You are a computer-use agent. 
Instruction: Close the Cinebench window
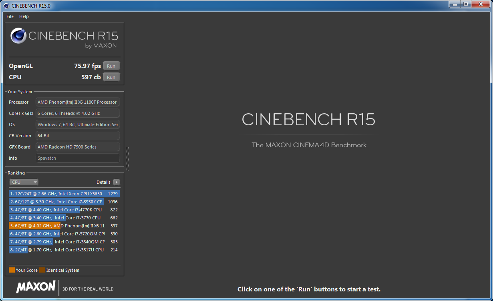coord(480,4)
